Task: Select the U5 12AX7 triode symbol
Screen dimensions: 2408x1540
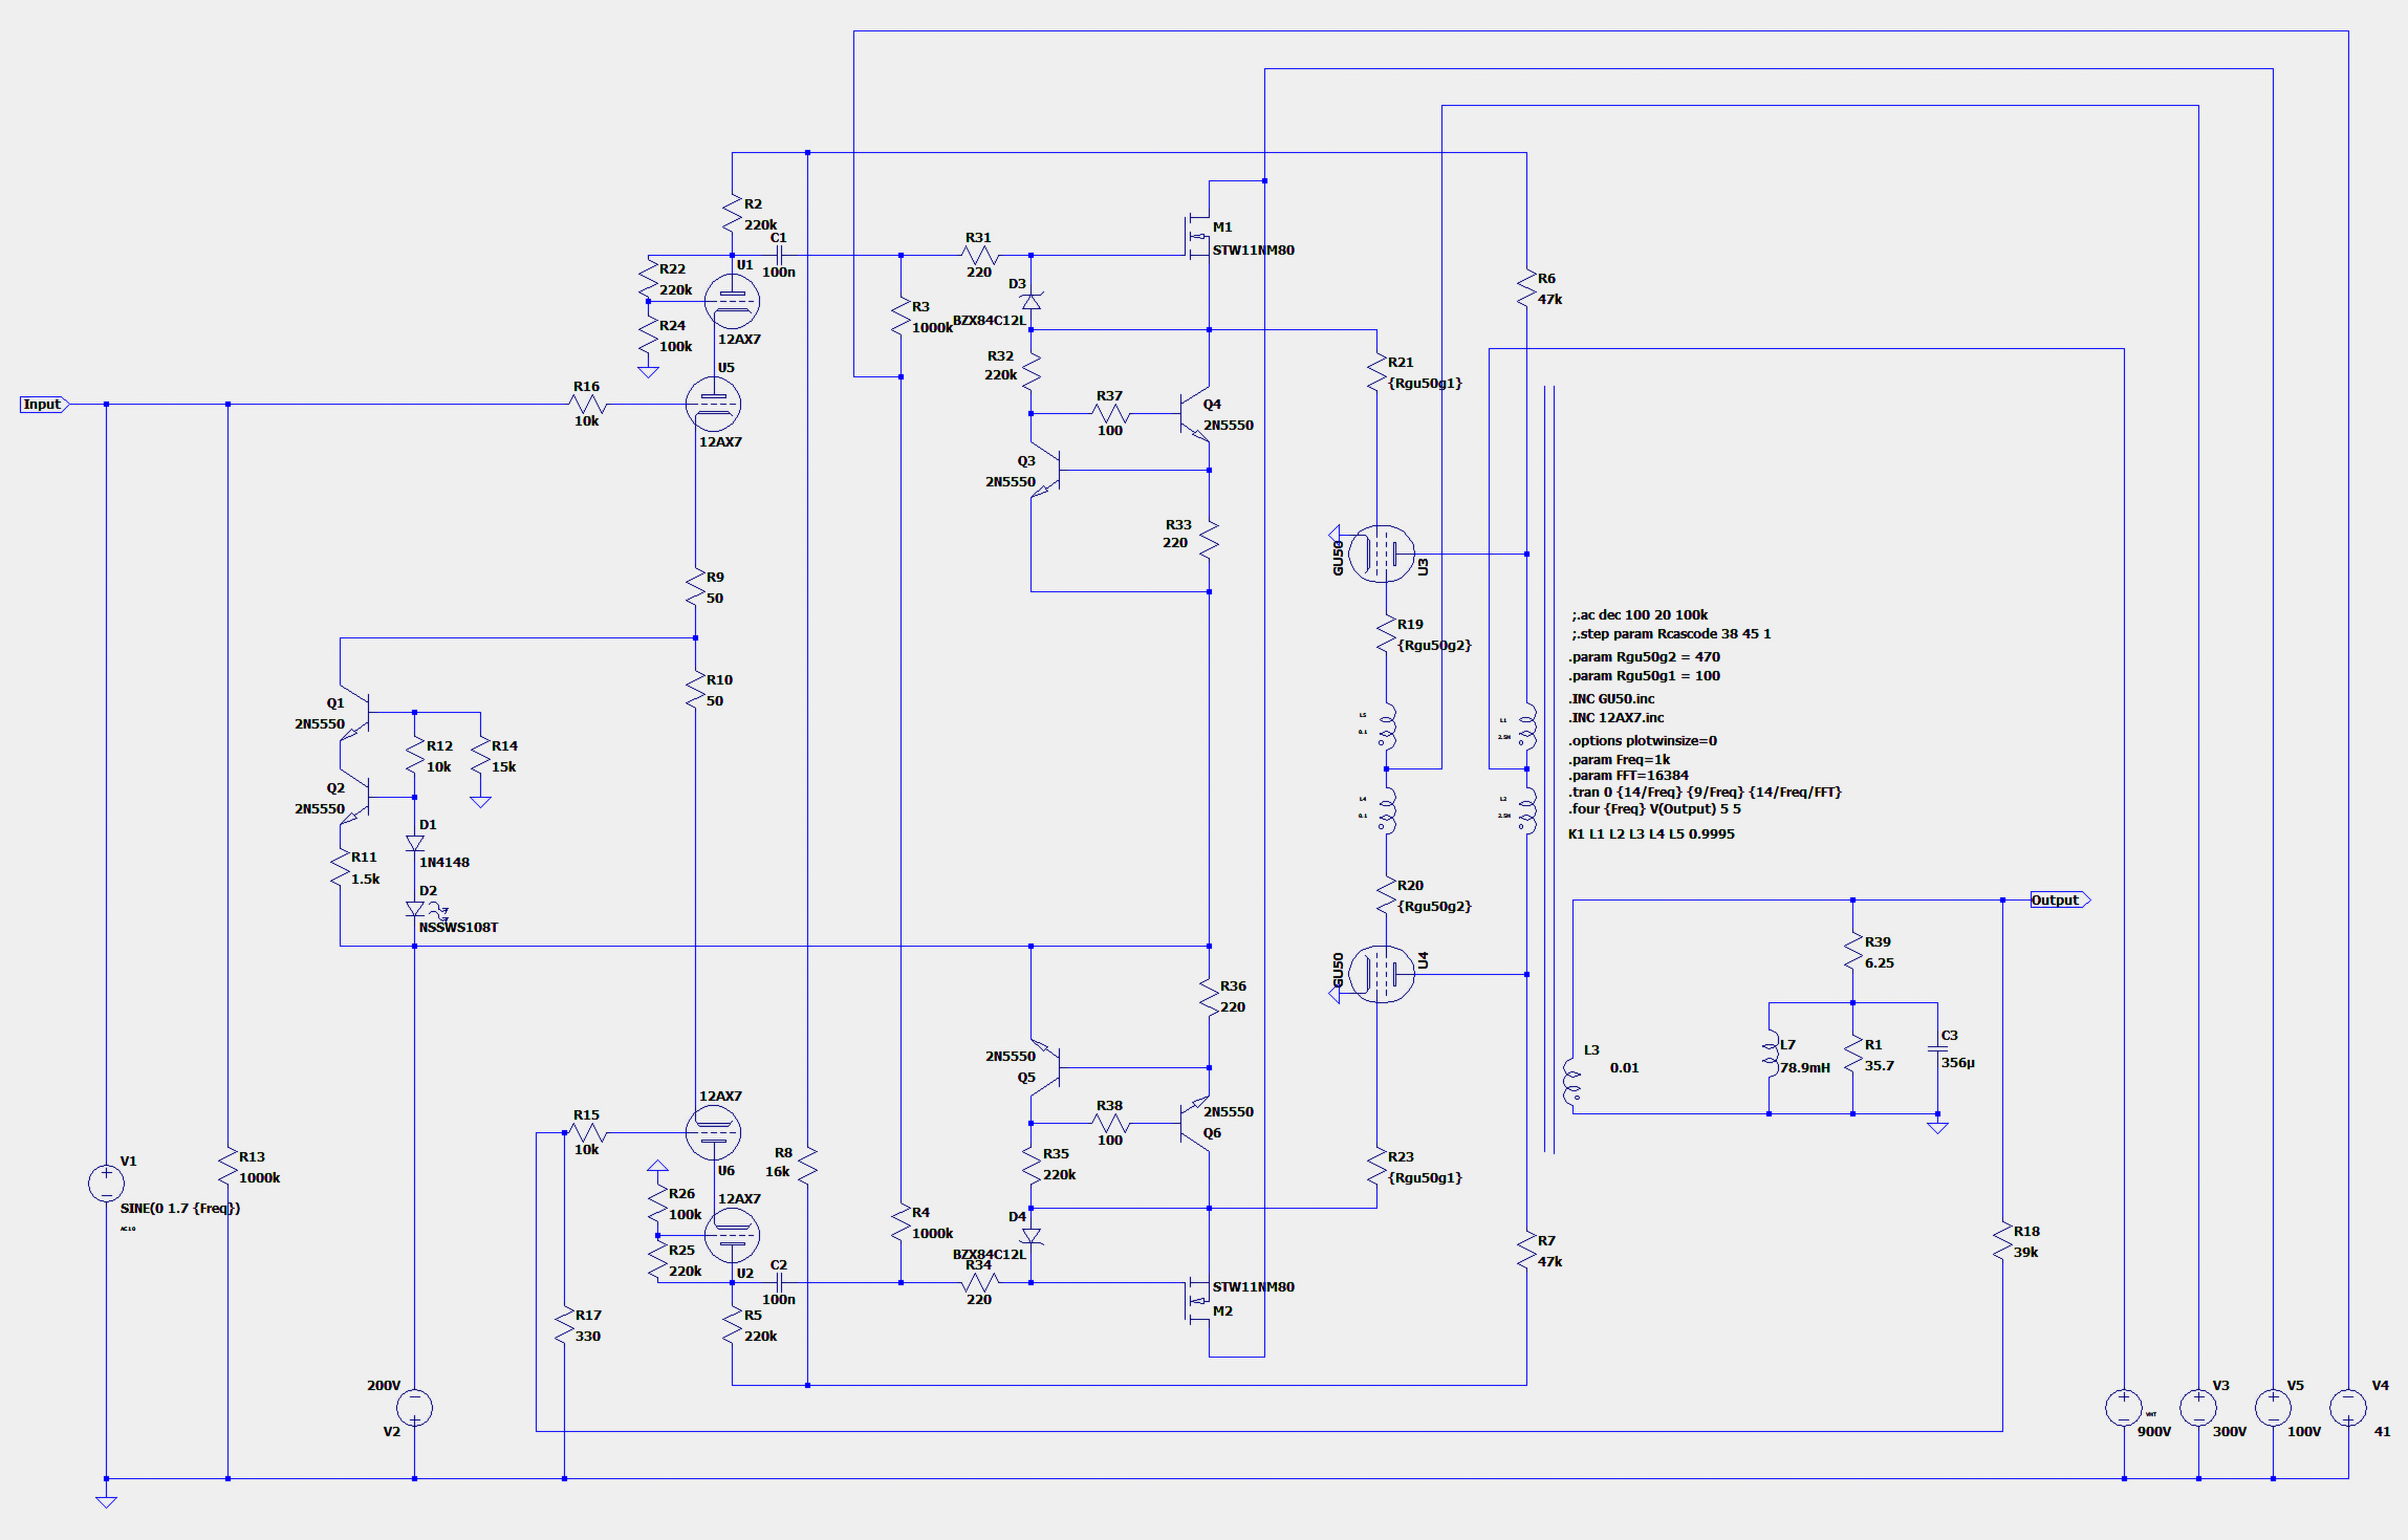Action: coord(713,404)
